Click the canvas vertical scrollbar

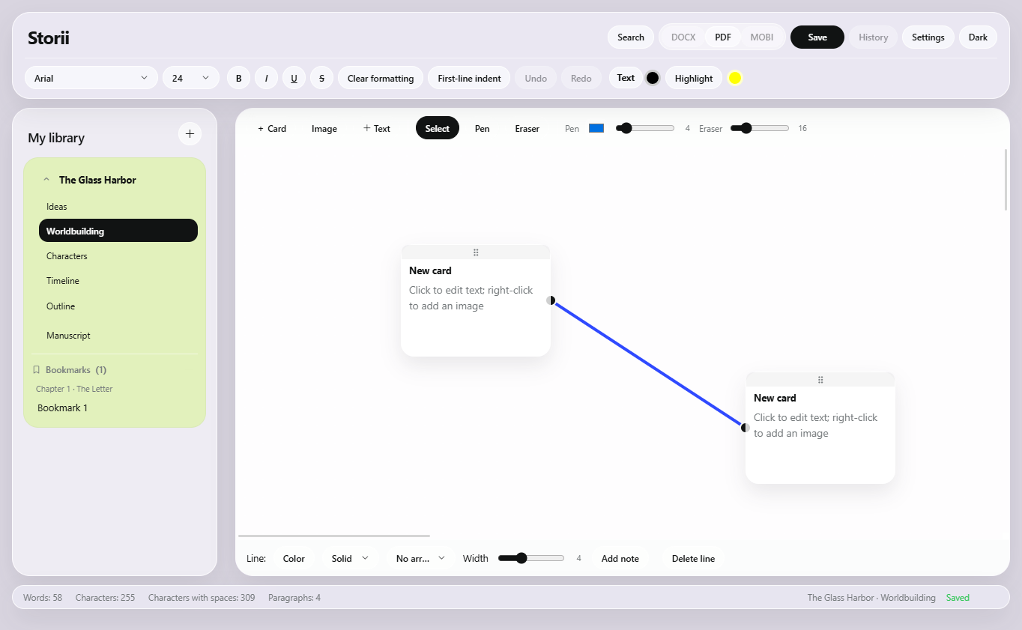coord(1006,180)
